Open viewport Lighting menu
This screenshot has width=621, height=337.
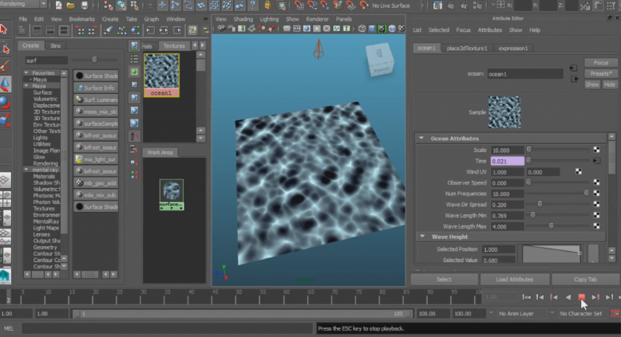pyautogui.click(x=269, y=19)
